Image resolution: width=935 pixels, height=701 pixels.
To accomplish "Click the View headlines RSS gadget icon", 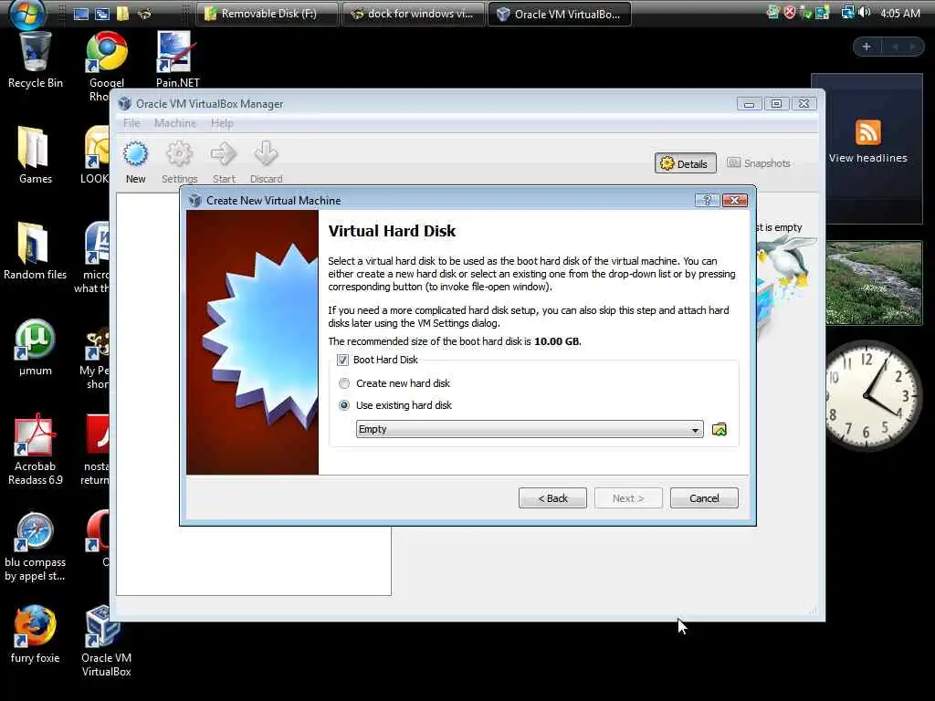I will (x=867, y=132).
